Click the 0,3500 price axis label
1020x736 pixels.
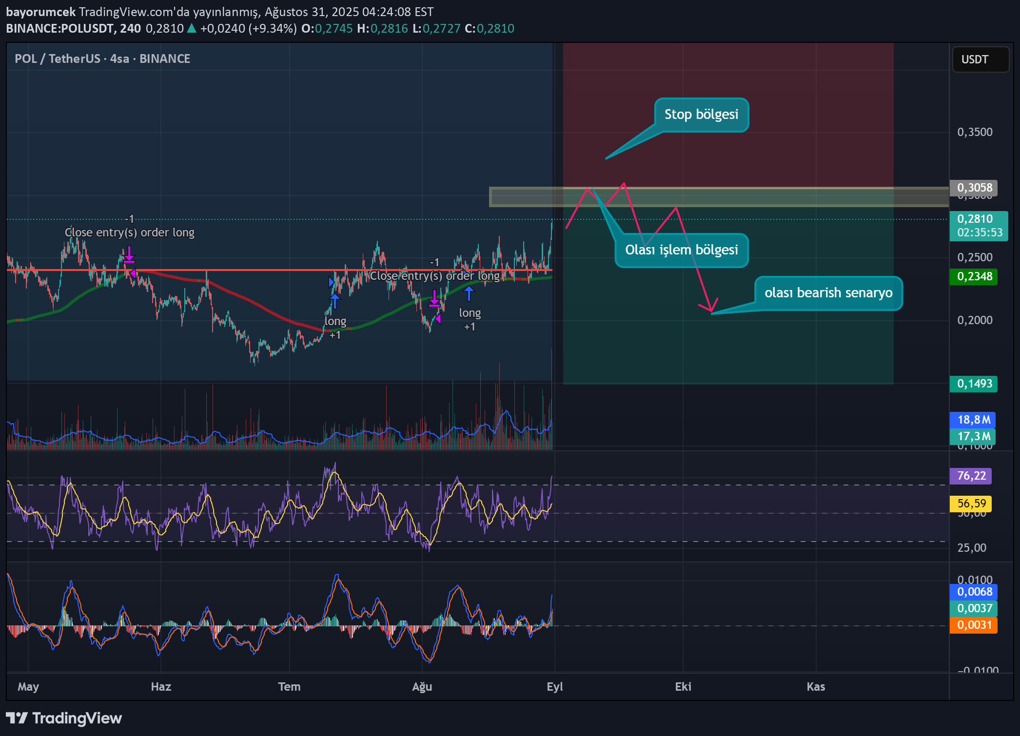coord(975,132)
